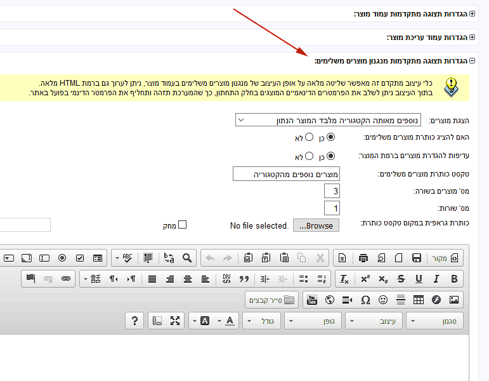Open the עיצוב format dropdown
Image resolution: width=489 pixels, height=381 pixels.
click(x=374, y=321)
